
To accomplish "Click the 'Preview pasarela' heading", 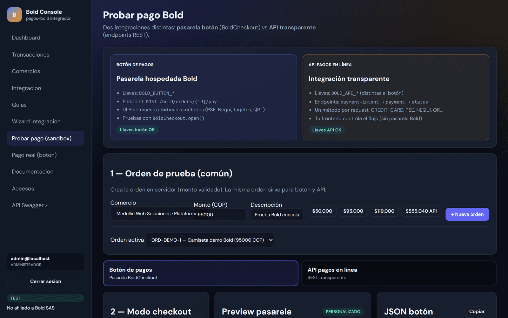I will [257, 312].
